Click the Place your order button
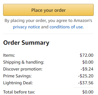98x95 pixels. 48,10
